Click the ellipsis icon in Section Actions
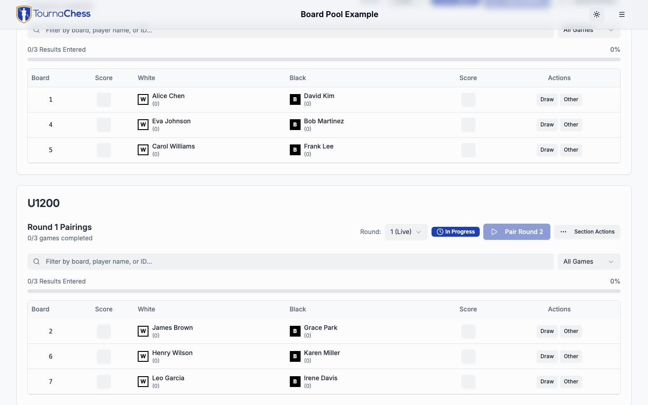 tap(563, 232)
